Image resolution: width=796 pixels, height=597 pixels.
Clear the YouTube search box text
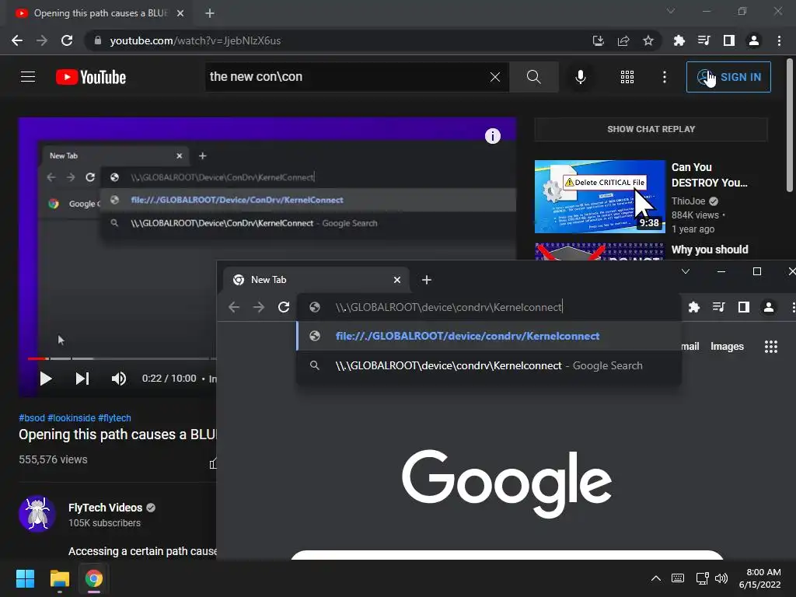click(495, 77)
